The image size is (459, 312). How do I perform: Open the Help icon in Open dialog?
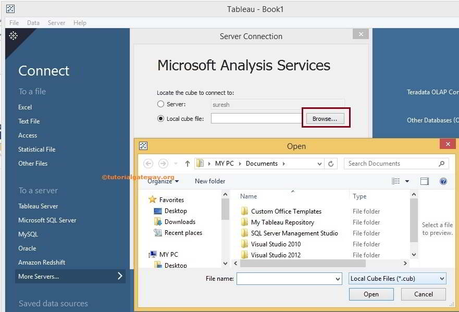click(x=443, y=181)
